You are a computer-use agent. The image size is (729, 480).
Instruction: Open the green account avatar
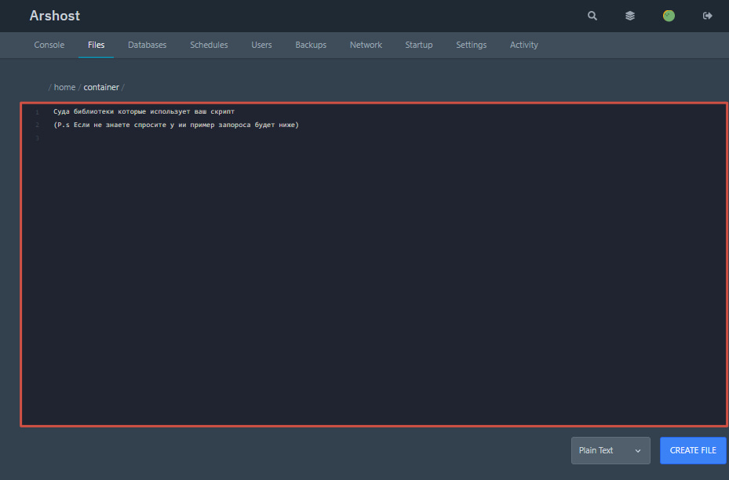coord(669,16)
